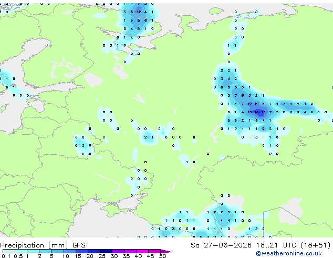Image resolution: width=333 pixels, height=258 pixels.
Task: Pick the 40–45 mm magenta legend swatch
Action: 142,251
